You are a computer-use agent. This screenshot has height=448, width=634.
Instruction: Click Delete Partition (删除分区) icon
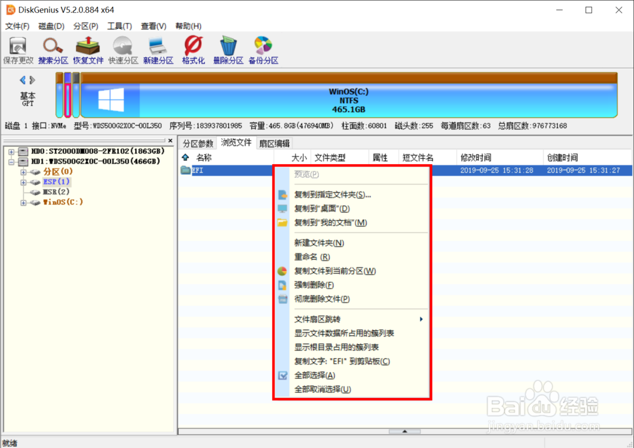(x=228, y=50)
